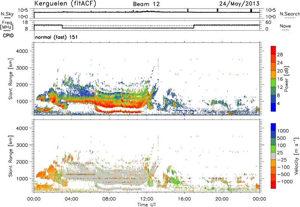Click the 04:00 time axis label
Screen dimensions: 300x207
(x=71, y=199)
